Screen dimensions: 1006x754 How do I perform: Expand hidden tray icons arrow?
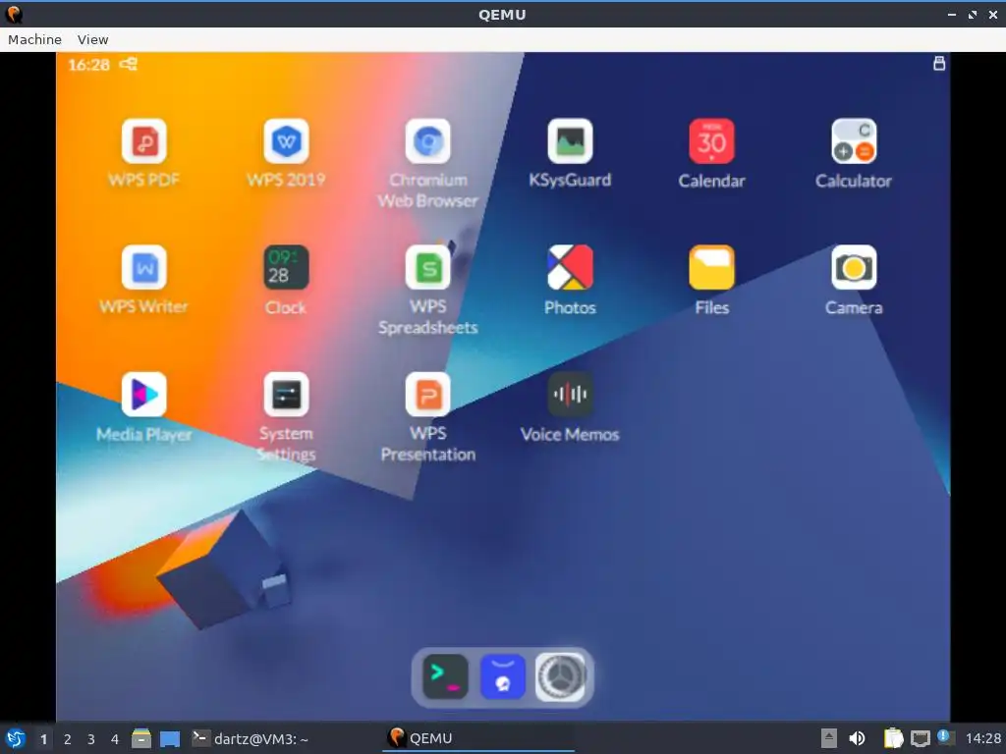point(829,738)
